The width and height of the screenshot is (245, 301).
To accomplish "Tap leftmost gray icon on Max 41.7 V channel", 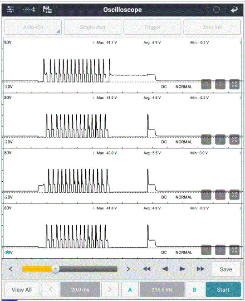I will (206, 84).
